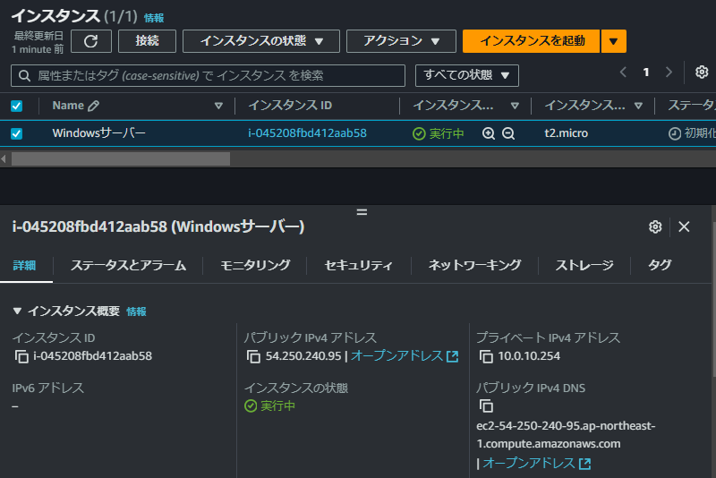Close the instance detail panel
This screenshot has width=716, height=478.
pyautogui.click(x=684, y=226)
